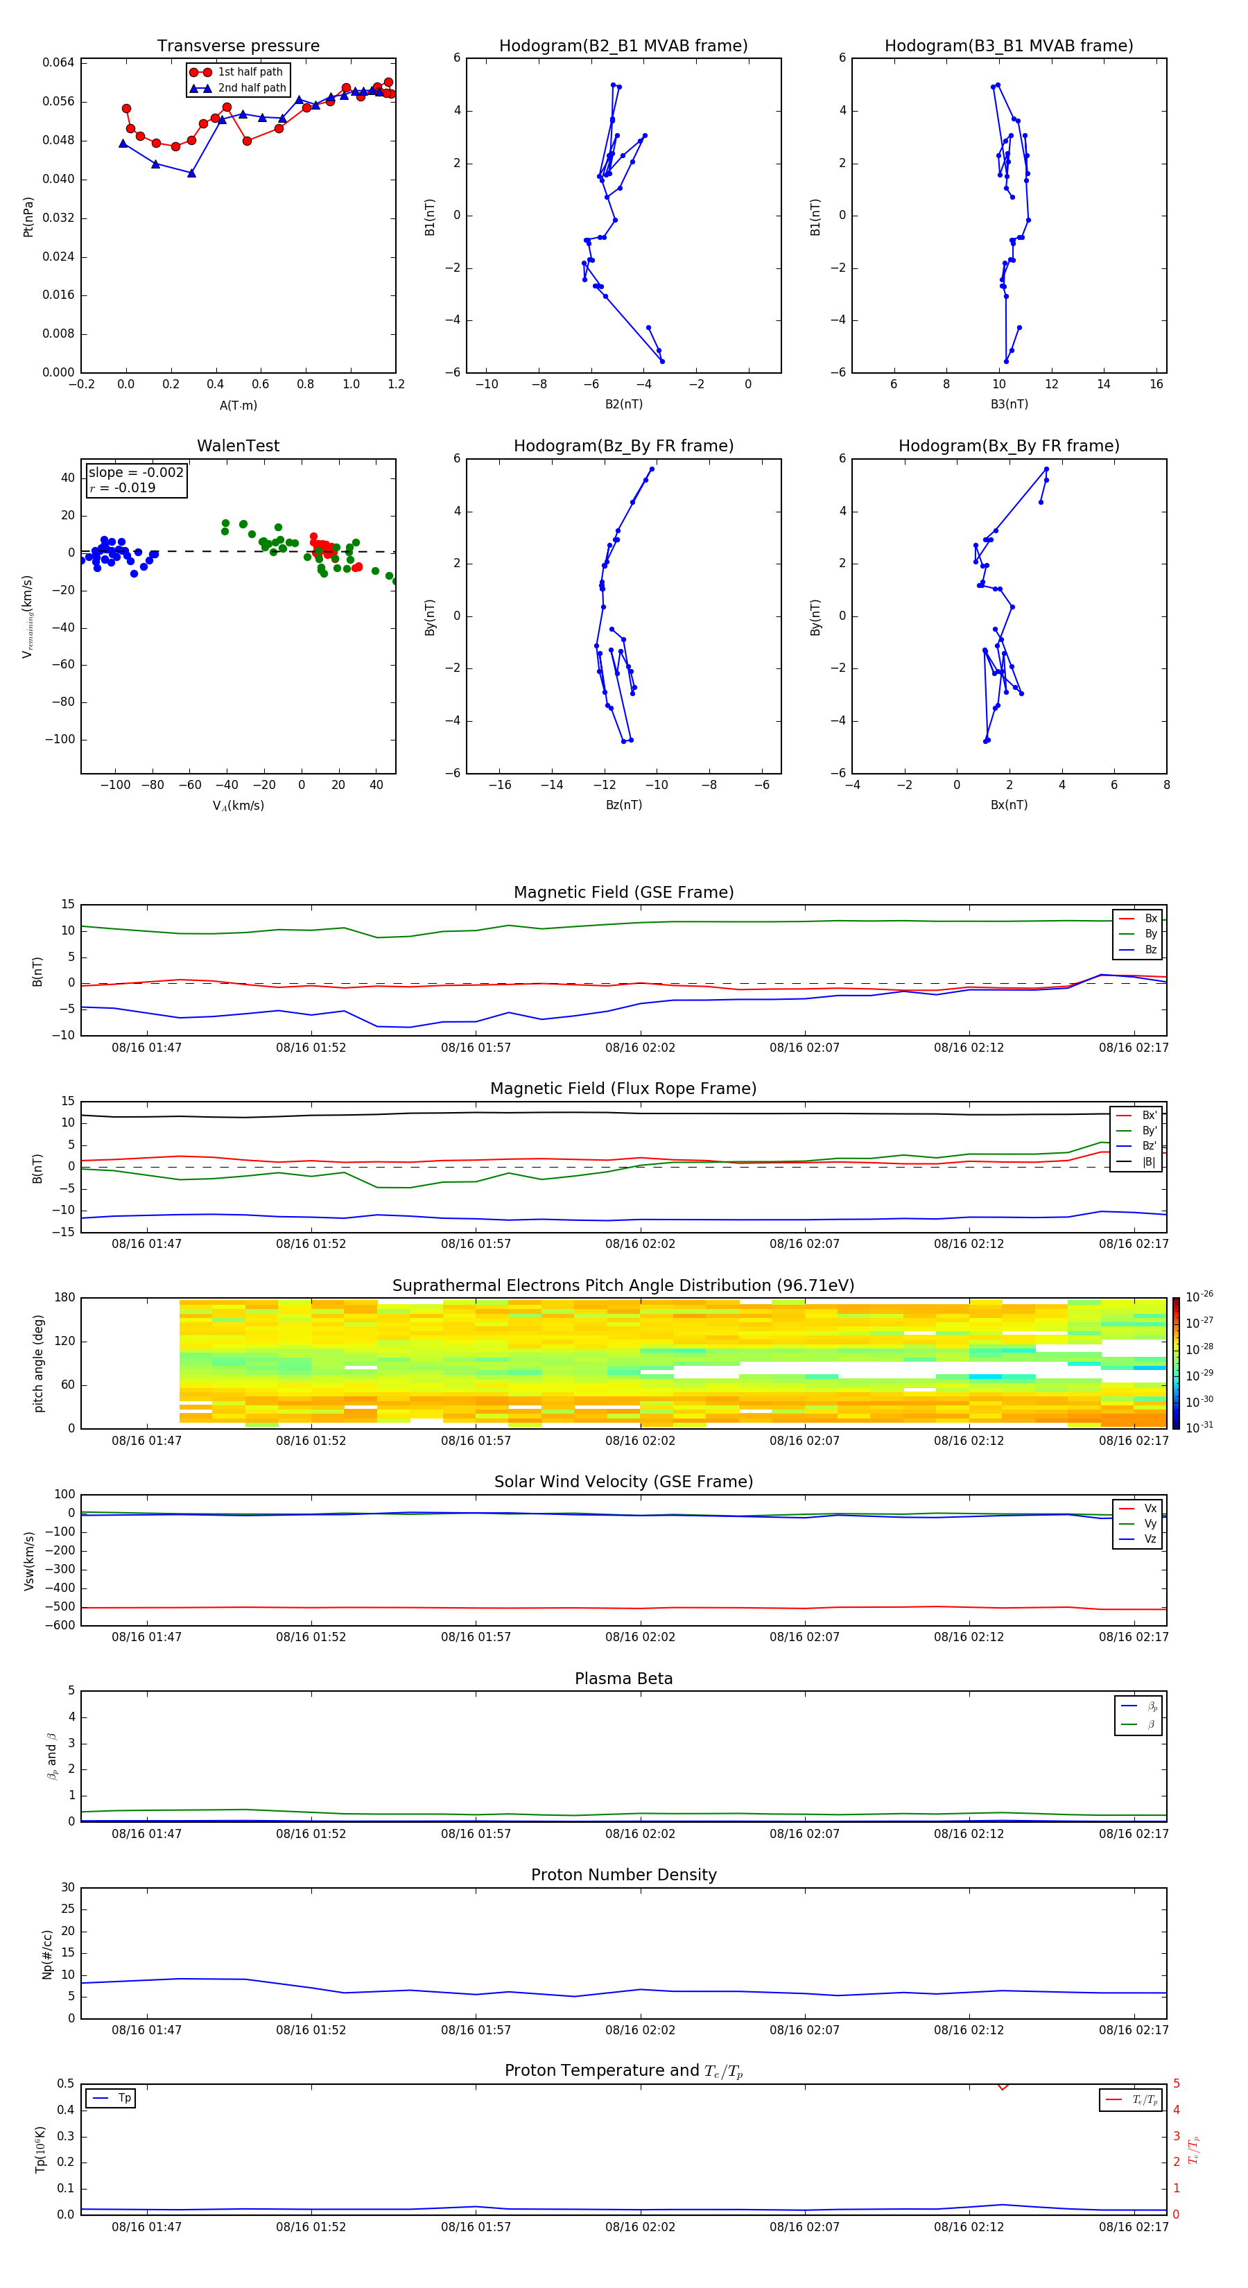
Task: Click the 10^-26 colorbar tick label
Action: point(1199,1297)
